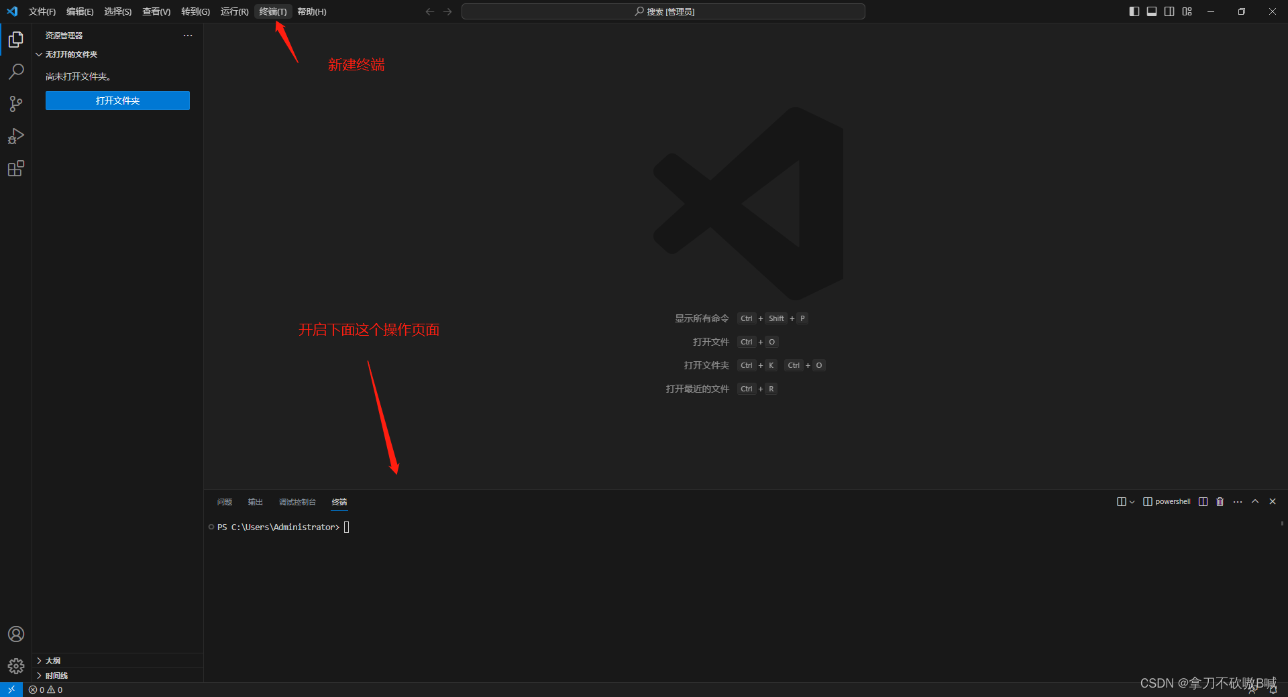
Task: Click the 显示所有命令 shortcut hint
Action: pos(702,318)
